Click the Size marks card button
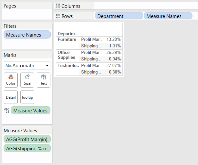The width and height of the screenshot is (198, 165). (x=27, y=80)
